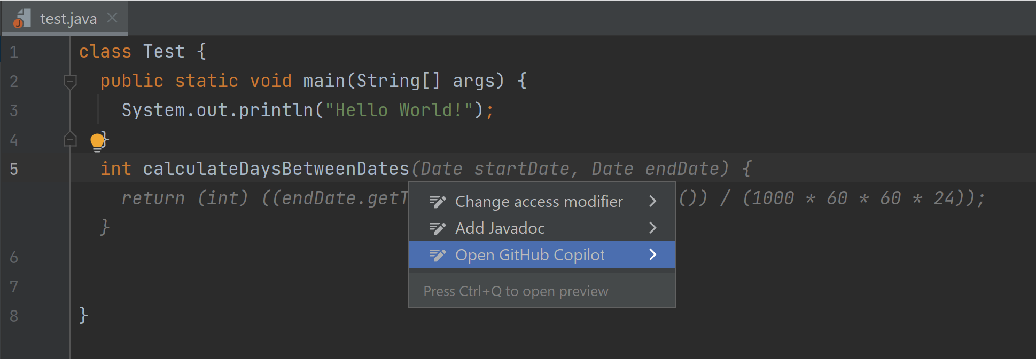Collapse main method using fold marker on line 2
1036x359 pixels.
point(70,82)
